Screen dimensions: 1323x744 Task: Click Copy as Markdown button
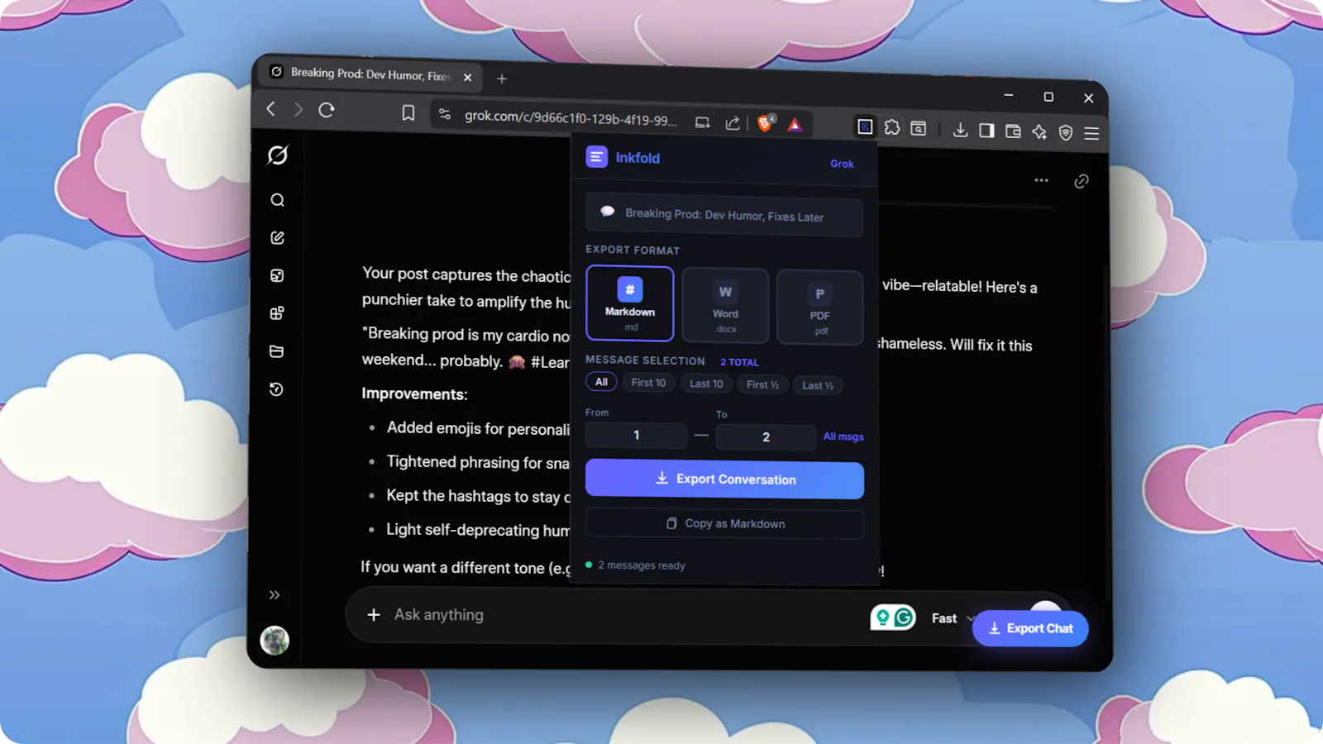[724, 523]
